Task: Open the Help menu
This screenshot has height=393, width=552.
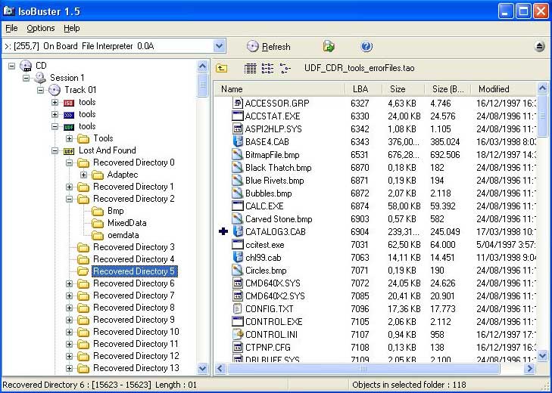Action: [72, 28]
